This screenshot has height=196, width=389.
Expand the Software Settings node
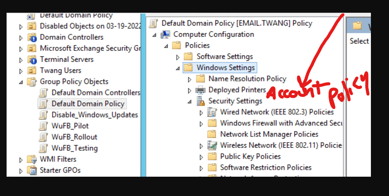click(178, 57)
